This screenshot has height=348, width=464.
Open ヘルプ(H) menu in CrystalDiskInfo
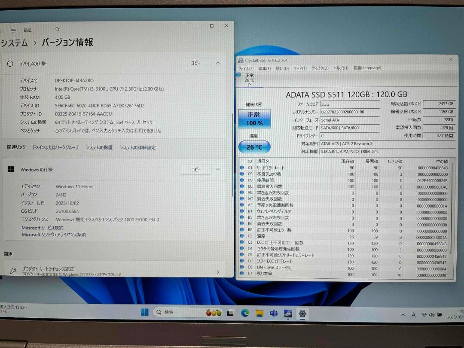coord(341,68)
